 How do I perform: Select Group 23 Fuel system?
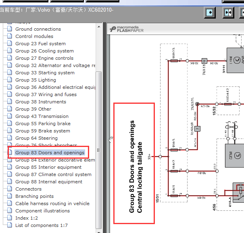pyautogui.click(x=40, y=44)
